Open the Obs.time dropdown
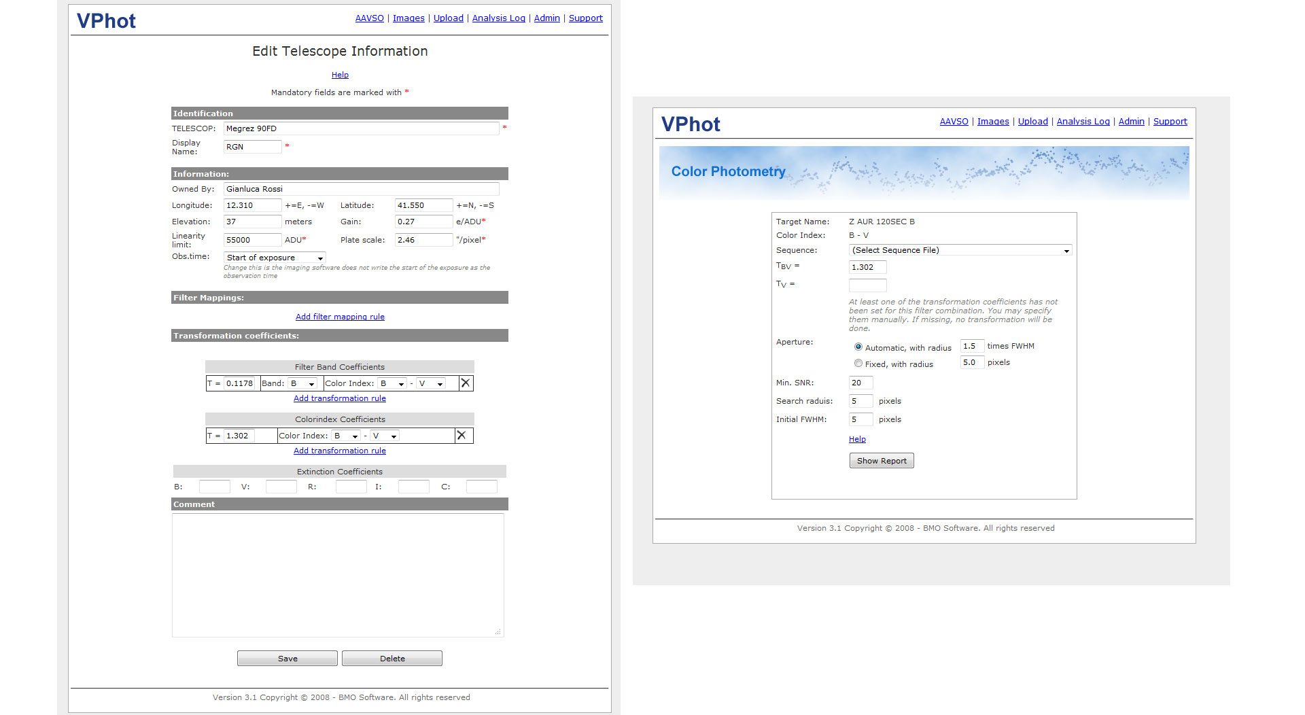 click(x=275, y=258)
